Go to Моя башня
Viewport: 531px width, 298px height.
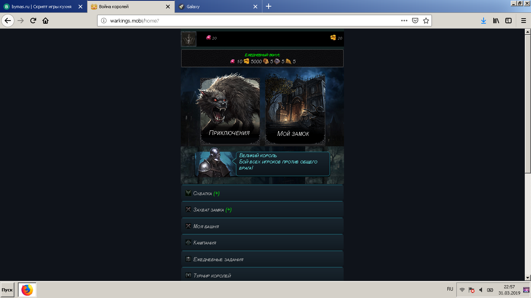pos(262,226)
